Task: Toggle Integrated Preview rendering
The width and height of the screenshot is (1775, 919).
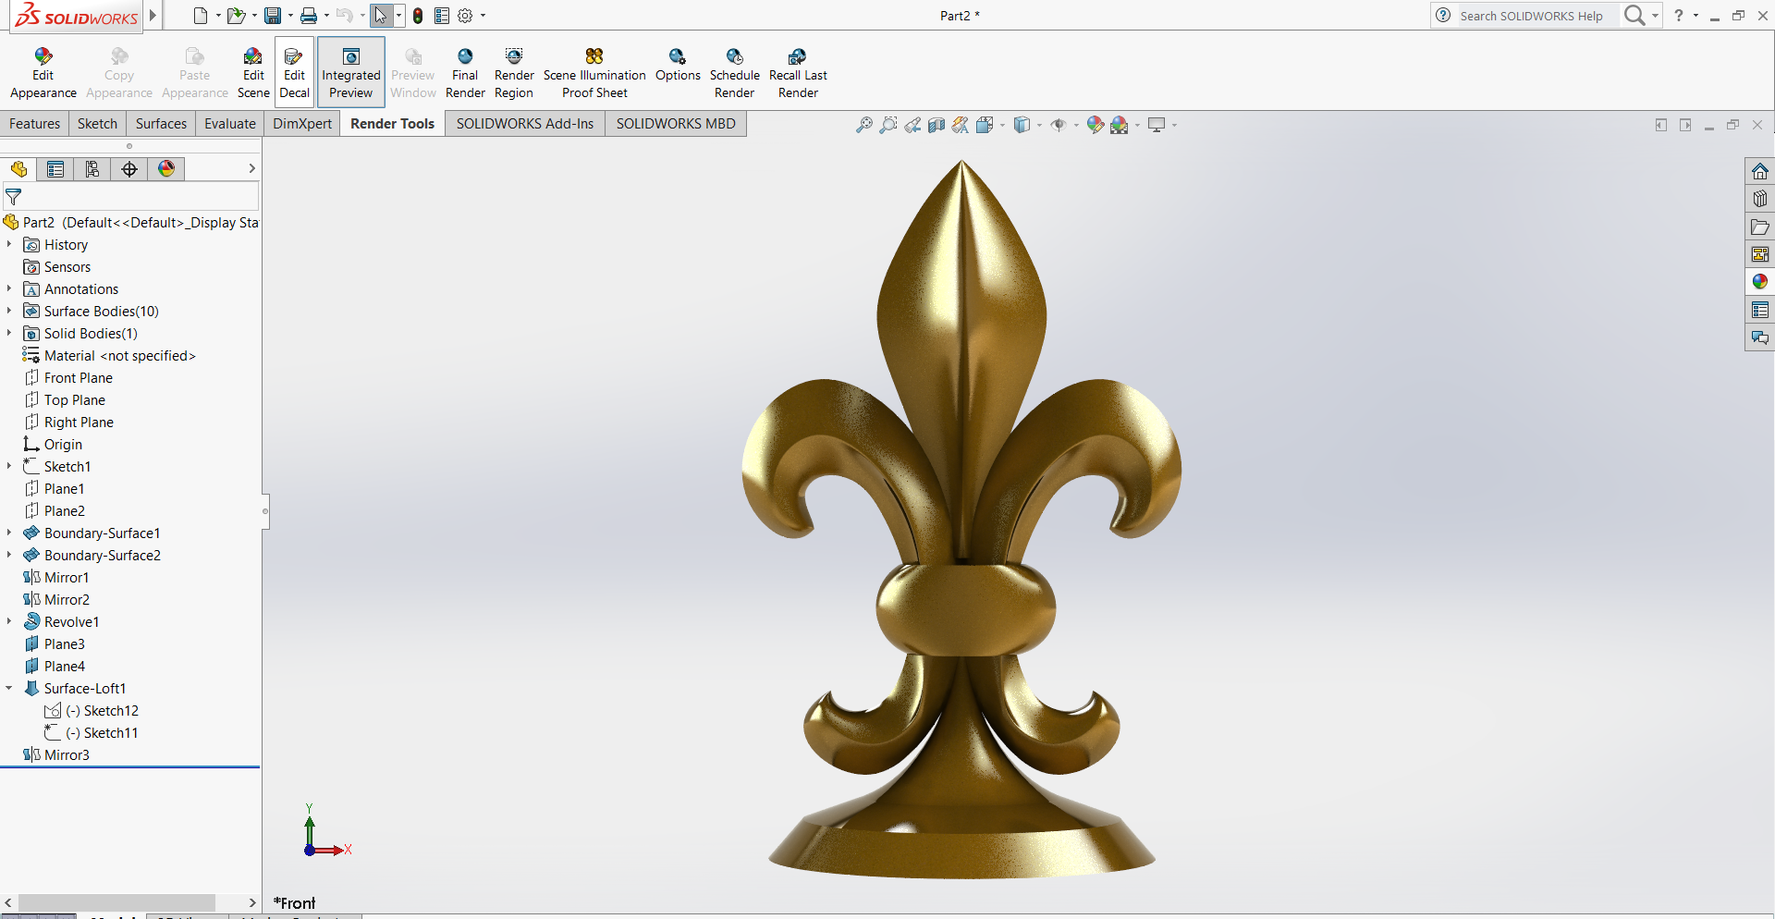Action: click(x=350, y=73)
